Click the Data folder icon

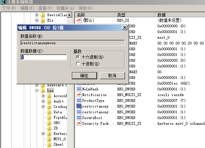(49, 112)
